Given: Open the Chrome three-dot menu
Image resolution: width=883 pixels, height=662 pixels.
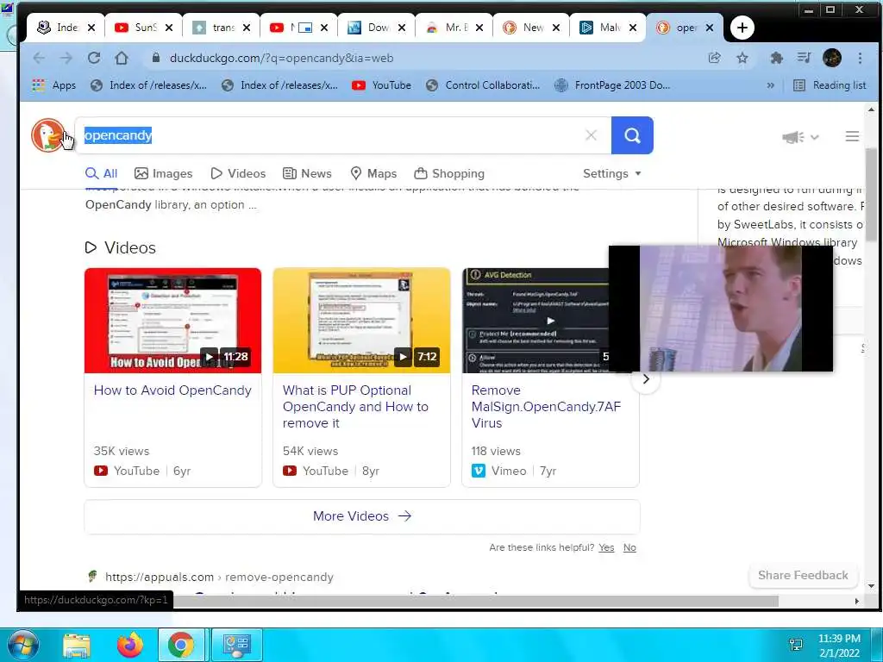Looking at the screenshot, I should pyautogui.click(x=860, y=58).
